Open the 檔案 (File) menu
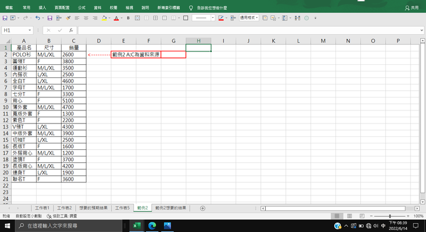 [9, 8]
